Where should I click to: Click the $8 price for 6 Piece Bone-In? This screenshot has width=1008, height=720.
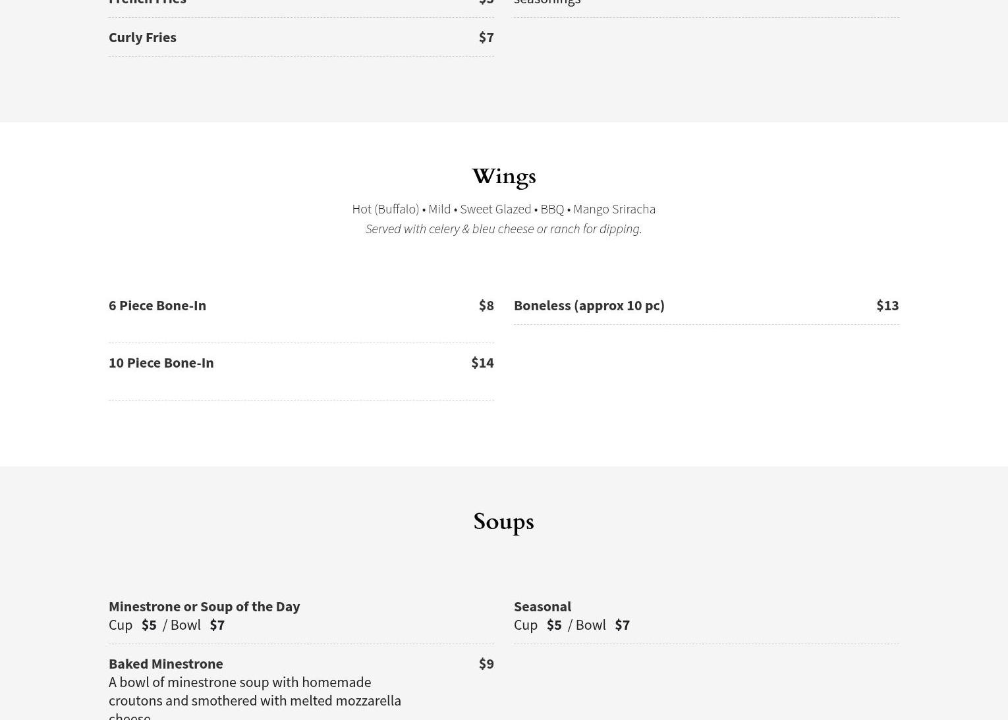pyautogui.click(x=486, y=305)
